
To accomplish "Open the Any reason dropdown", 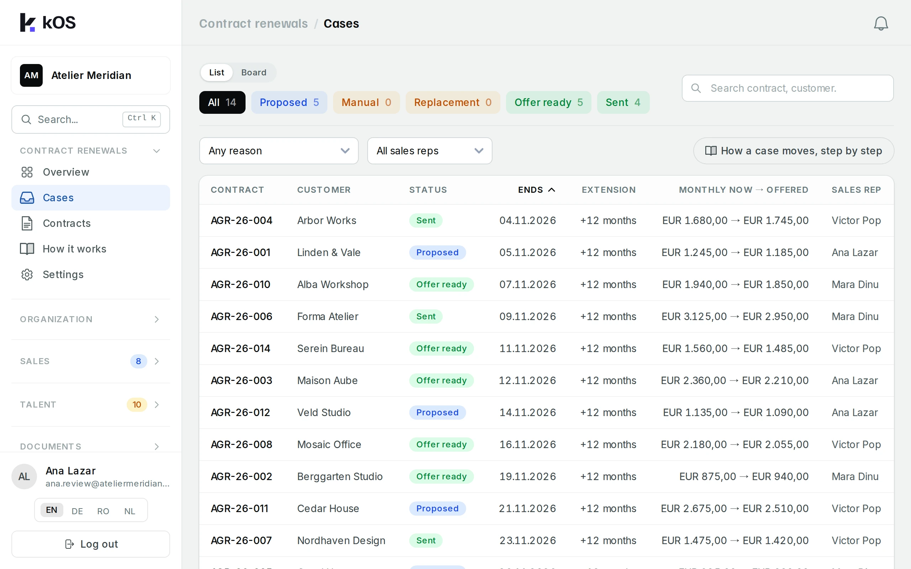I will pyautogui.click(x=279, y=150).
